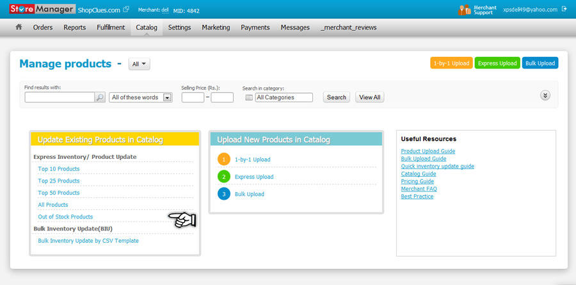576x285 pixels.
Task: Click the View All button
Action: 369,97
